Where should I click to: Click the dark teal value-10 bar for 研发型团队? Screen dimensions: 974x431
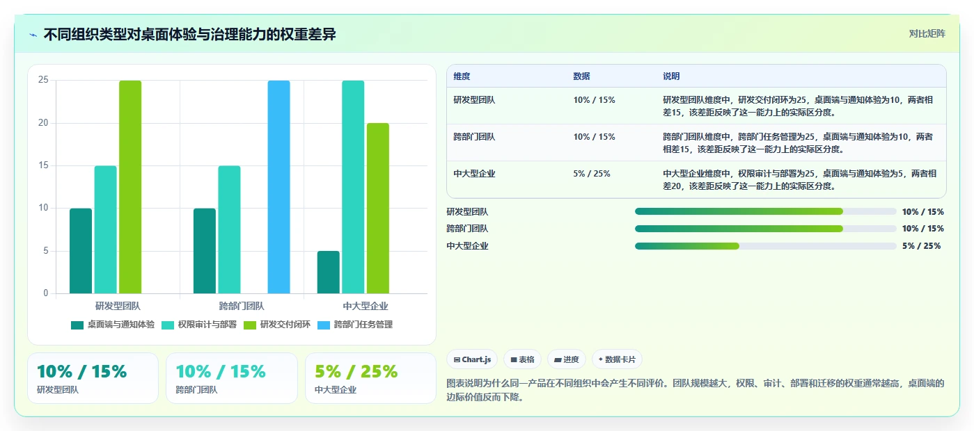coord(81,251)
